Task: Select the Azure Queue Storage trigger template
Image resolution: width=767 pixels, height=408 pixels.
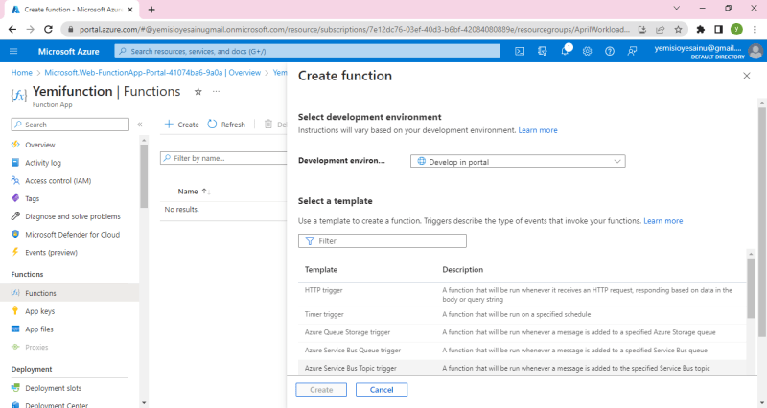Action: click(x=522, y=332)
